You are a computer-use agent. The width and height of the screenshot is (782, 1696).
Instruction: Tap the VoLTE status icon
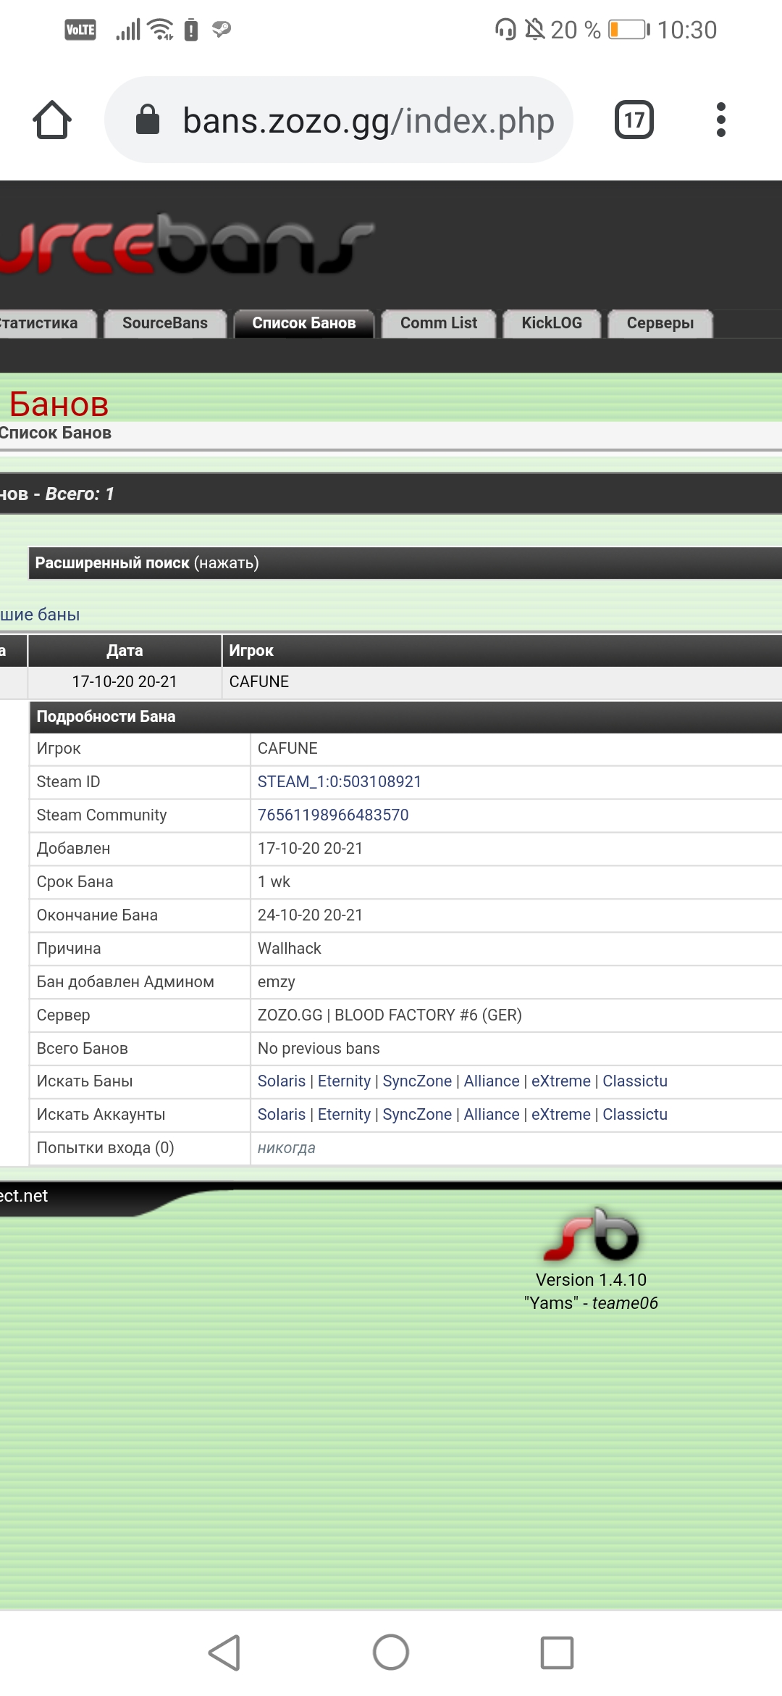80,30
